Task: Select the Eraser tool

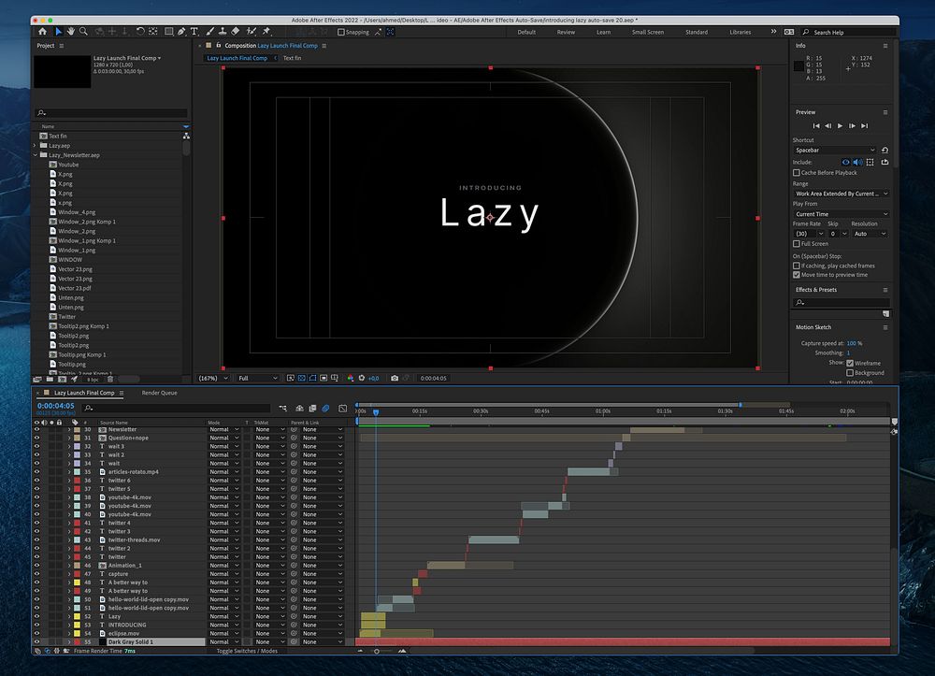Action: tap(236, 32)
